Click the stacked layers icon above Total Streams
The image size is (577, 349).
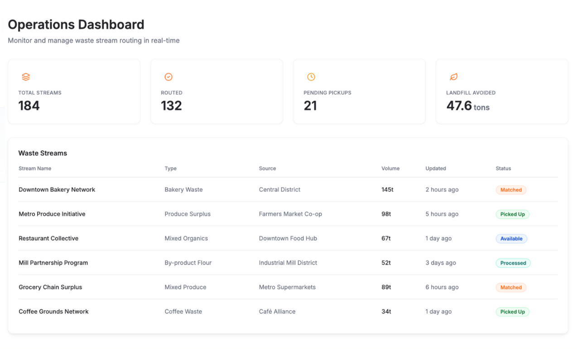26,77
